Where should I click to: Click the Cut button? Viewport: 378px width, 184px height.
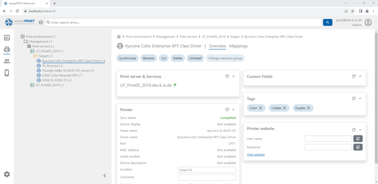click(x=164, y=58)
